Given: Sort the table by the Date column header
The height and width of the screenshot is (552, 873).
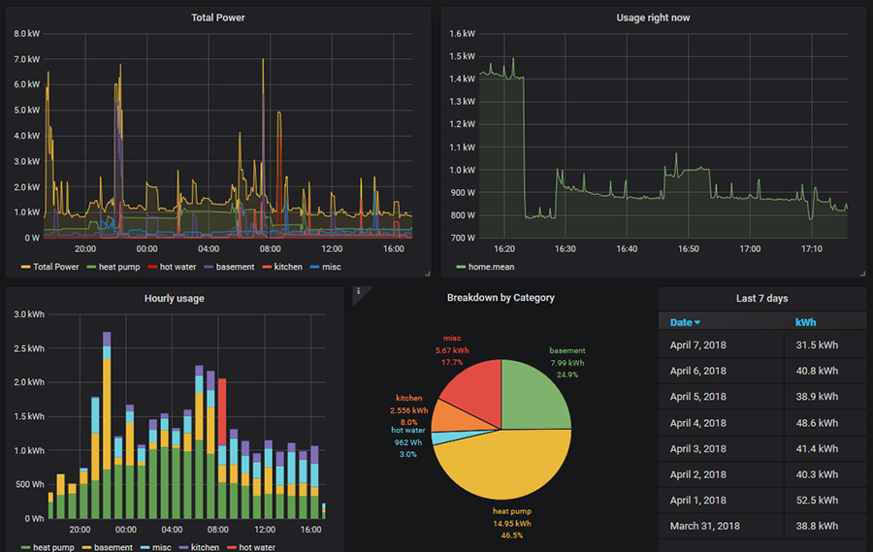Looking at the screenshot, I should coord(681,323).
